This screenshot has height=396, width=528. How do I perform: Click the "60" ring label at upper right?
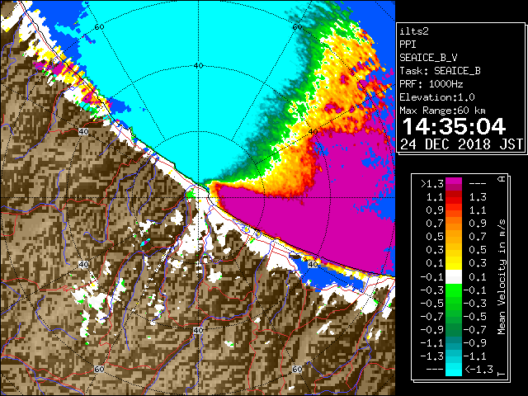tap(297, 27)
